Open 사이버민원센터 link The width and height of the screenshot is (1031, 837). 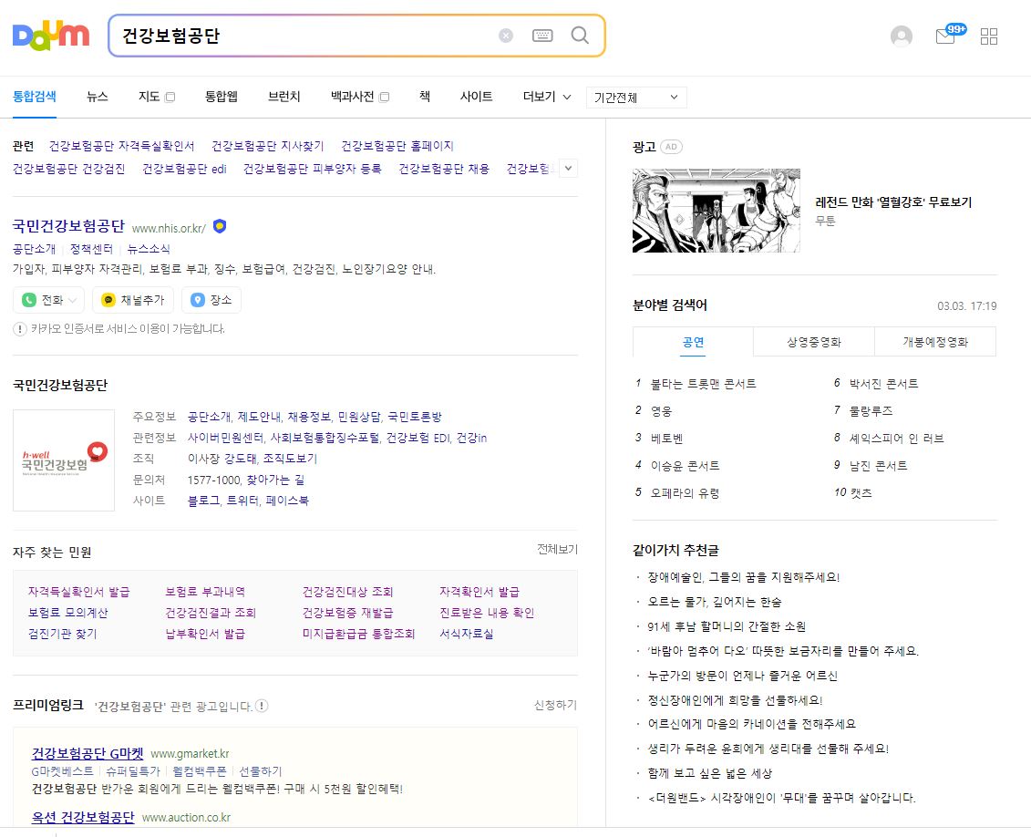(x=225, y=438)
